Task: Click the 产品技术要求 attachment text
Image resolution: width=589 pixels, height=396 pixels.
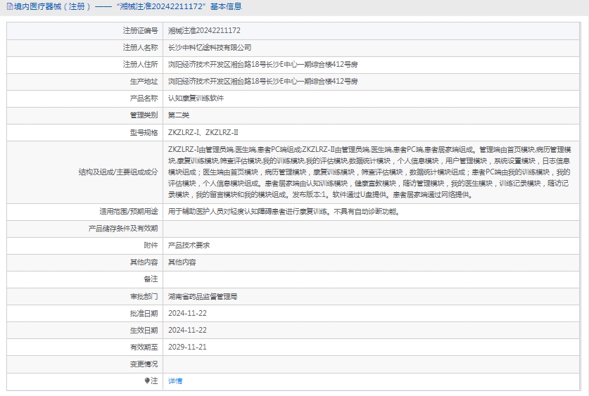Action: 189,245
